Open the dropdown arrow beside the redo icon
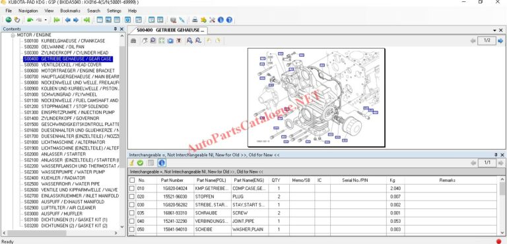This screenshot has width=507, height=244. point(46,20)
